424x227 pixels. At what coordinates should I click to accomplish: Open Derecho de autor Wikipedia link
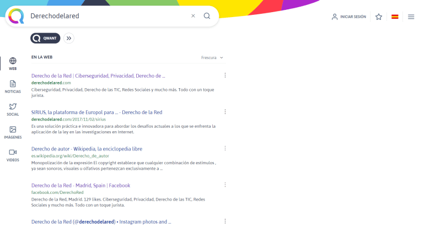click(x=87, y=149)
